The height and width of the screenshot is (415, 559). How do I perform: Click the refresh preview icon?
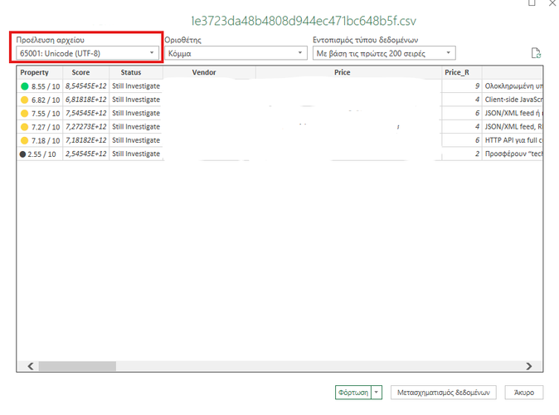tap(536, 53)
